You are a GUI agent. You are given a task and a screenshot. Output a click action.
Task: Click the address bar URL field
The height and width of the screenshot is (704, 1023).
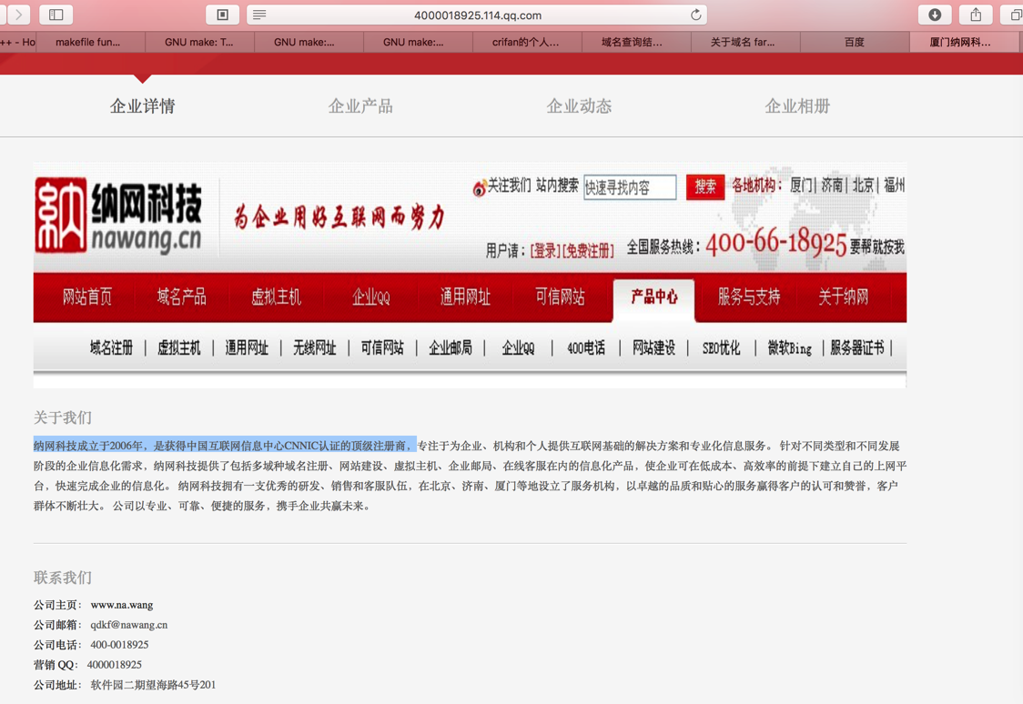477,15
